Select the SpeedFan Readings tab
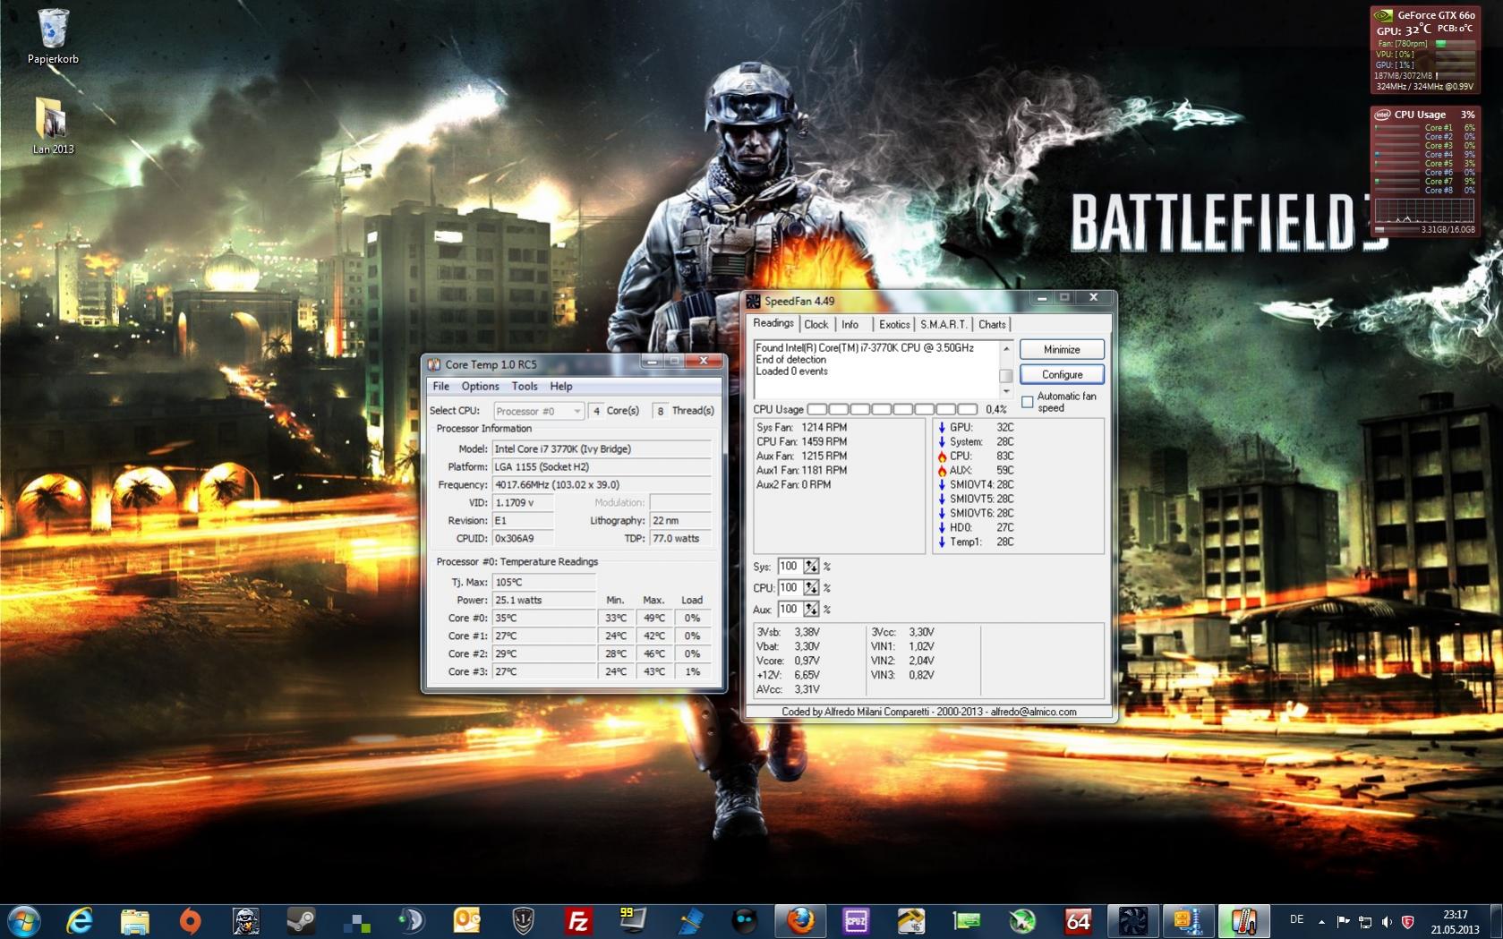 [x=773, y=323]
